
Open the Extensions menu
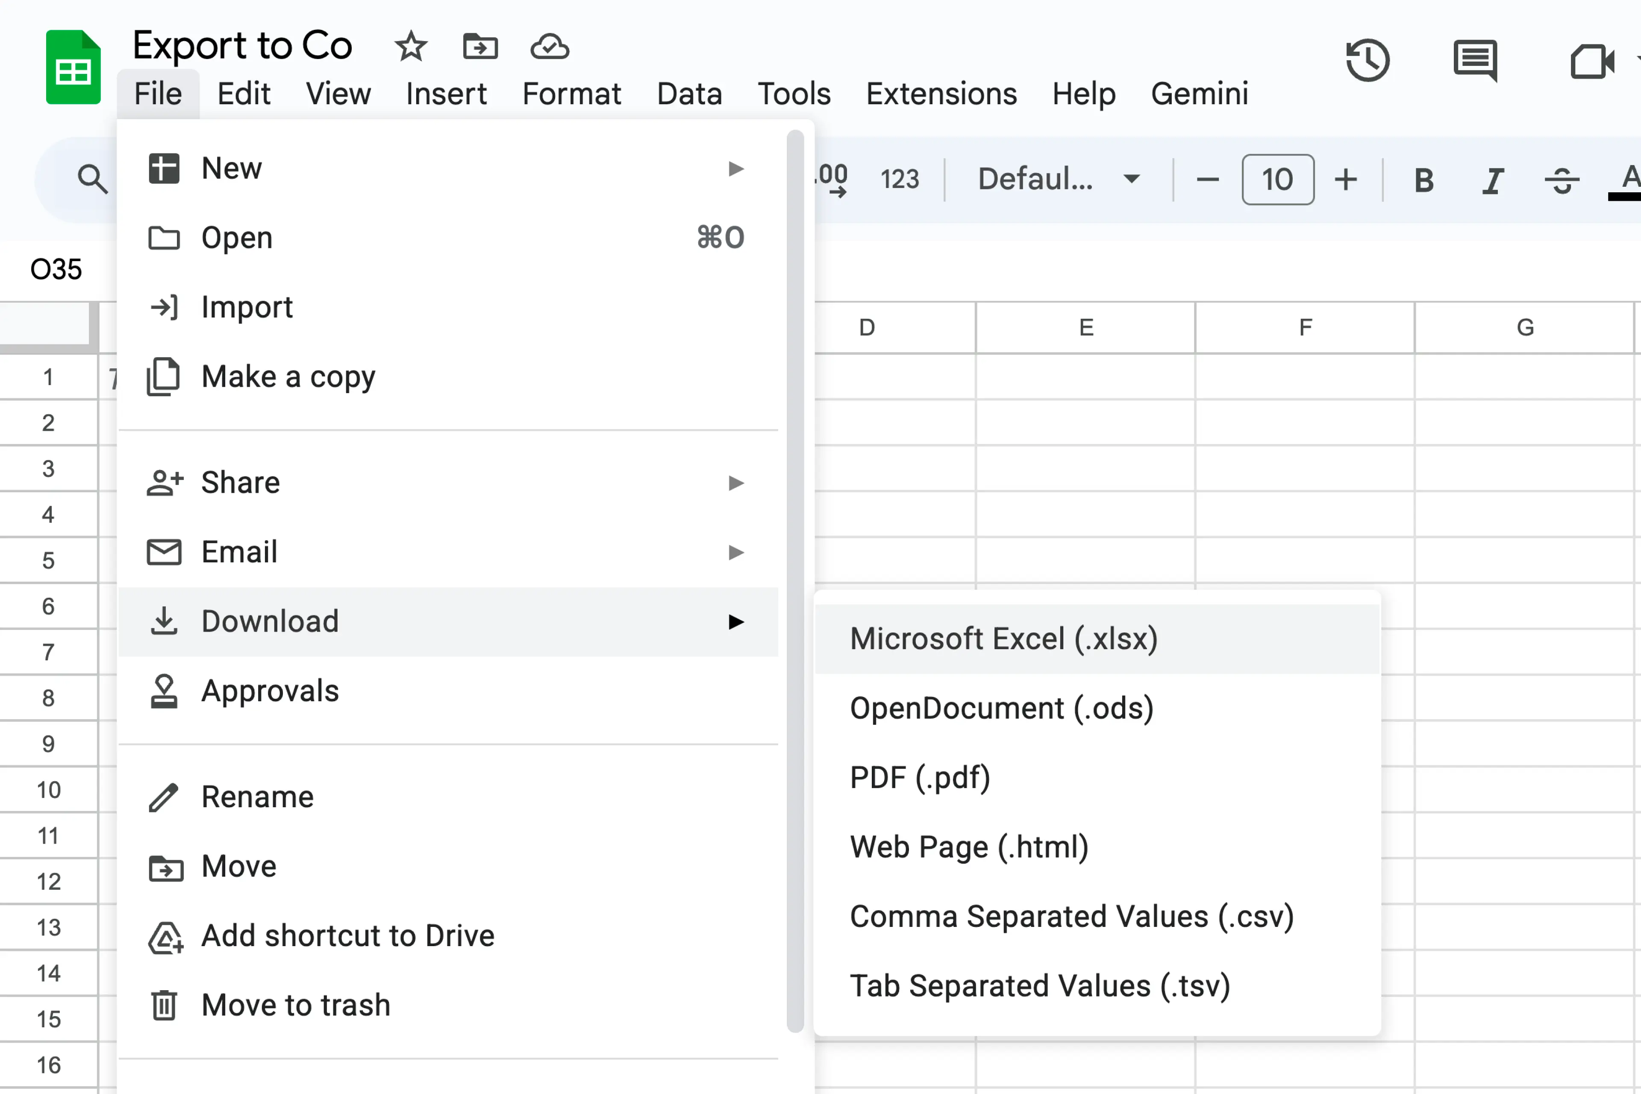coord(941,94)
